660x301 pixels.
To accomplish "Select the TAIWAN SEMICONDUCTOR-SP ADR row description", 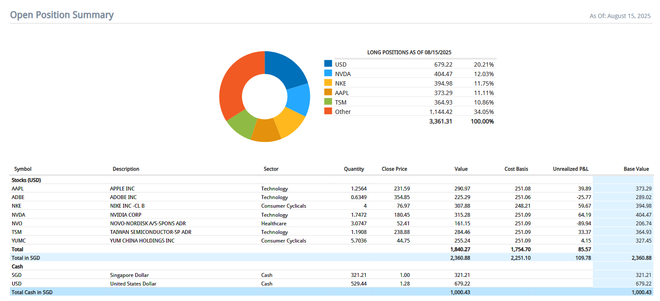I will click(x=151, y=232).
